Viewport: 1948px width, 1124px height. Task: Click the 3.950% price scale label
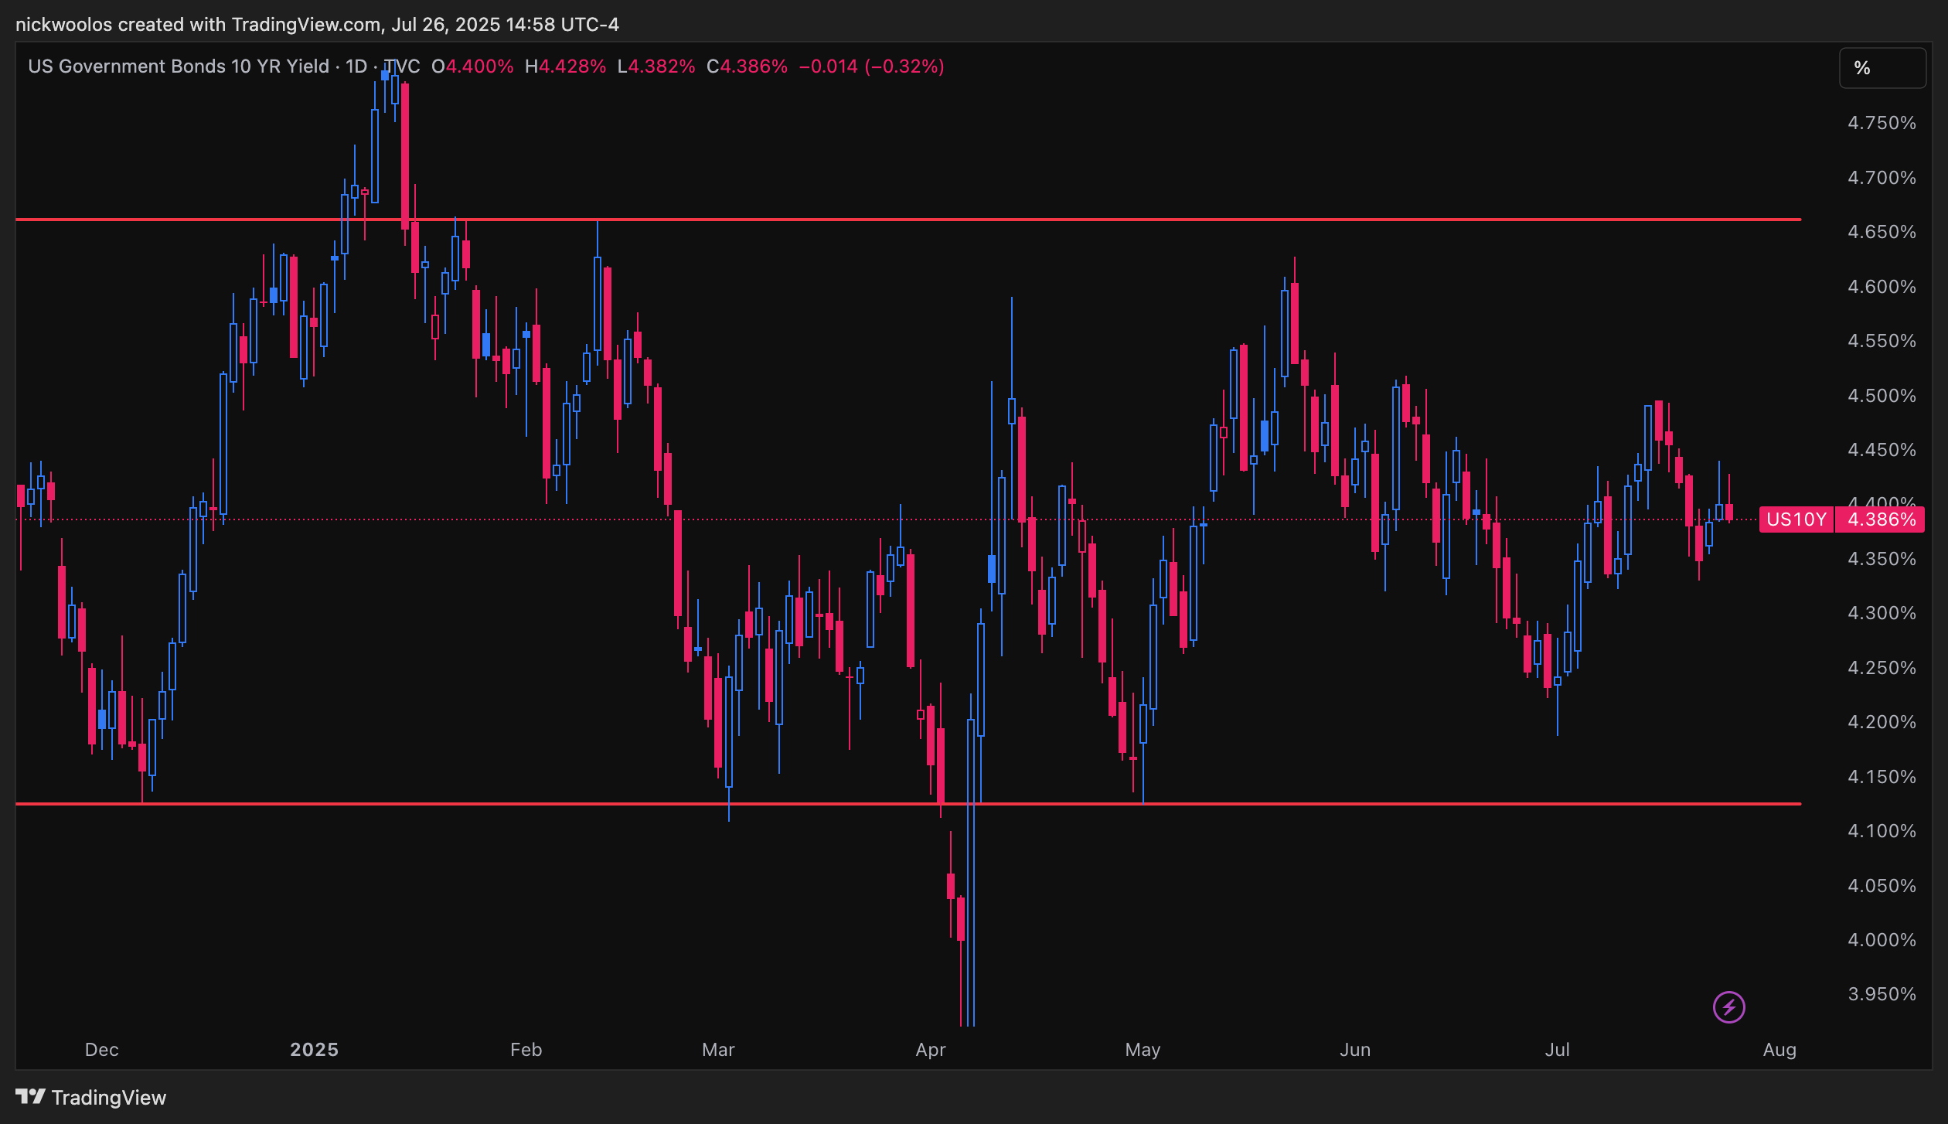tap(1882, 994)
